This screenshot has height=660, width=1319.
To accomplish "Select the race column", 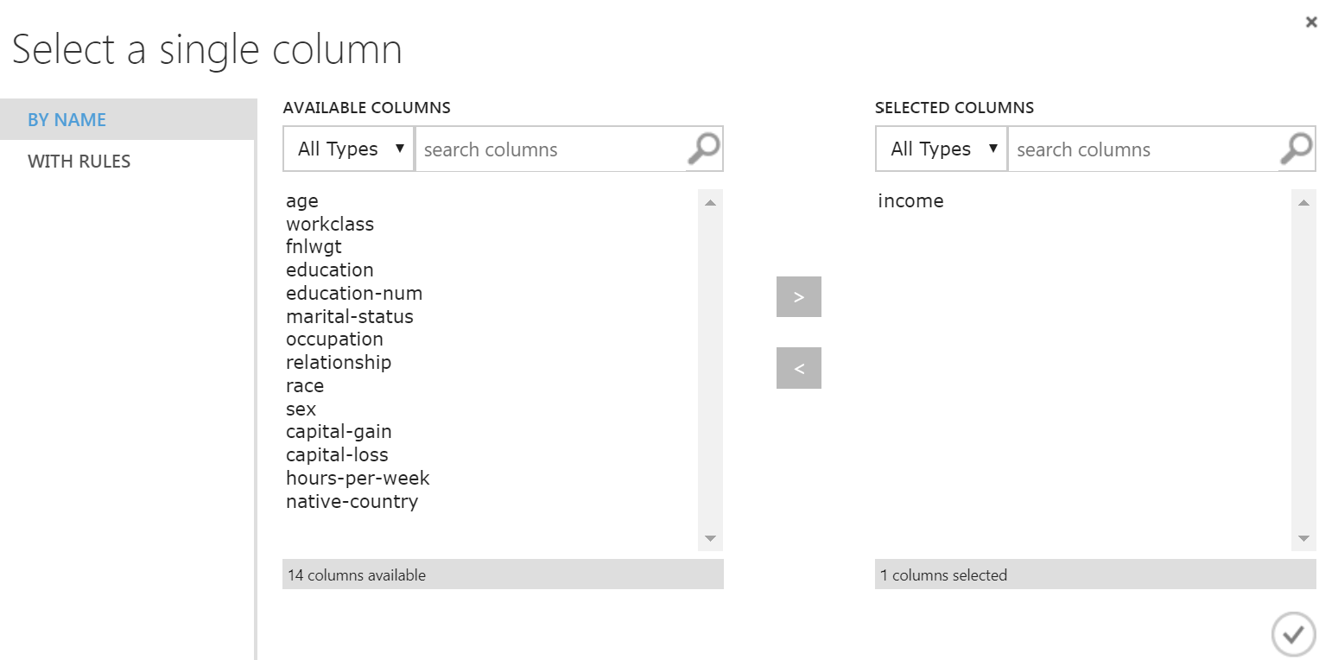I will tap(305, 386).
